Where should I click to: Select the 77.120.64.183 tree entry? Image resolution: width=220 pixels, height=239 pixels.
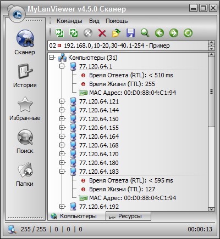tap(99, 172)
